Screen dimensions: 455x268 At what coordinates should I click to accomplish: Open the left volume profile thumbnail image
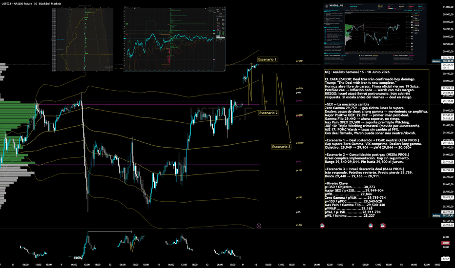pos(83,39)
